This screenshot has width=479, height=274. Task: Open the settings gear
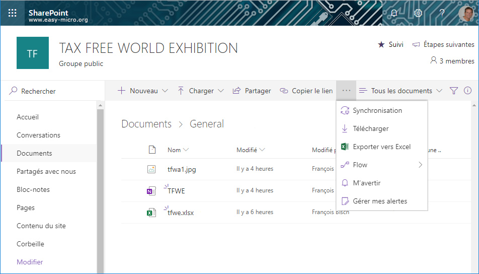pos(418,13)
